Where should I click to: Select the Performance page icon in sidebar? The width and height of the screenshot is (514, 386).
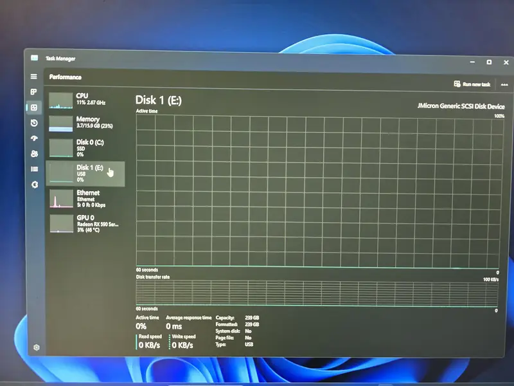pos(34,107)
